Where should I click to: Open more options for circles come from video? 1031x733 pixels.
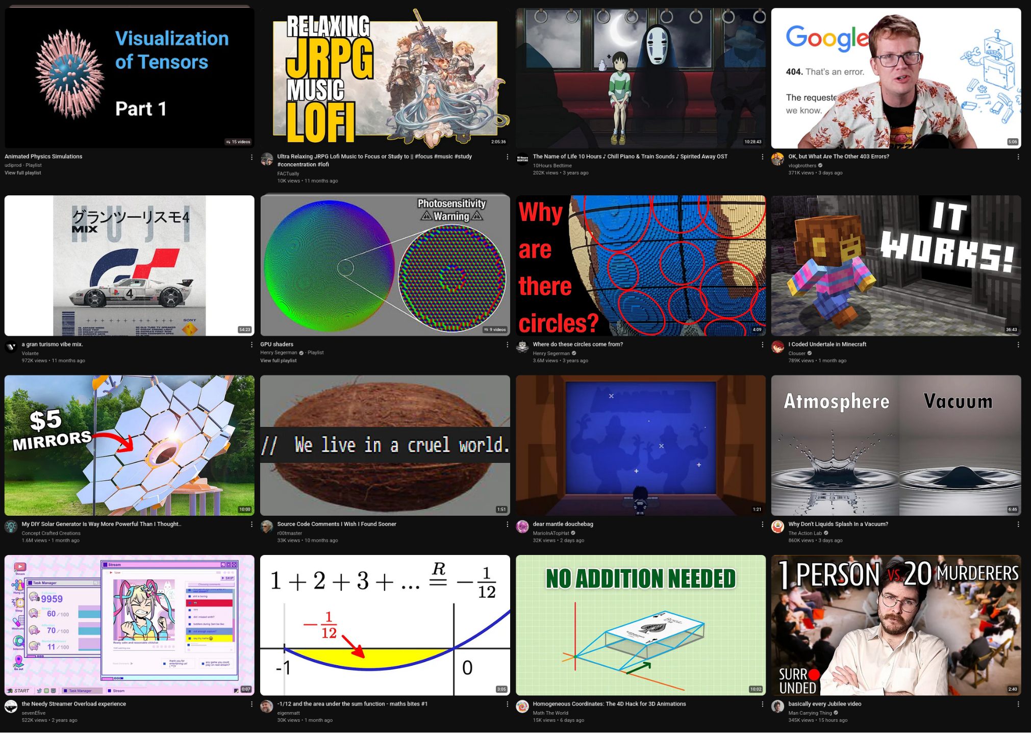click(x=763, y=345)
